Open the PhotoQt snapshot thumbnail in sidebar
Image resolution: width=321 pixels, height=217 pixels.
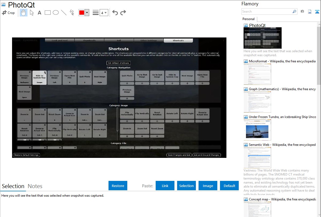click(x=262, y=38)
